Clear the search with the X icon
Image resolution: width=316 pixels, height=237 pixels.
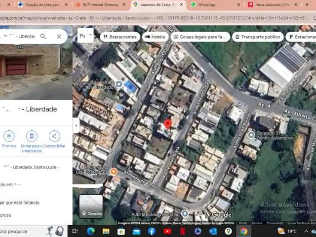coord(59,37)
